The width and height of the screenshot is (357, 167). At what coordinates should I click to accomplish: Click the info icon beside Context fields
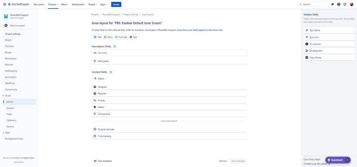click(x=111, y=72)
